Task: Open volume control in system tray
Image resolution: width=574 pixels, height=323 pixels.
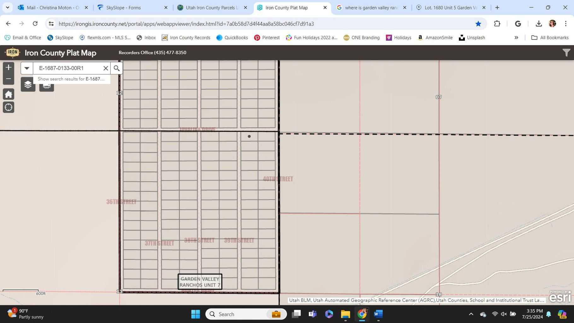Action: click(504, 314)
